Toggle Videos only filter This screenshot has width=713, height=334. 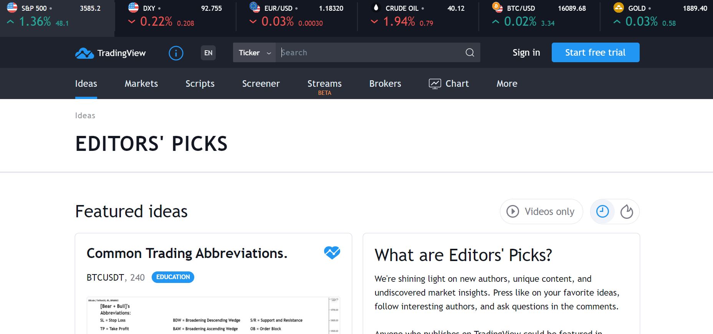[541, 212]
